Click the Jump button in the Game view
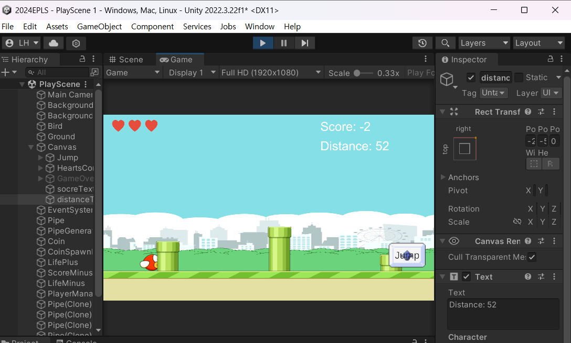The image size is (571, 343). click(x=407, y=255)
